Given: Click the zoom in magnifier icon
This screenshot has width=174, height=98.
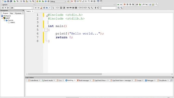Looking at the screenshot, I should [x=89, y=8].
